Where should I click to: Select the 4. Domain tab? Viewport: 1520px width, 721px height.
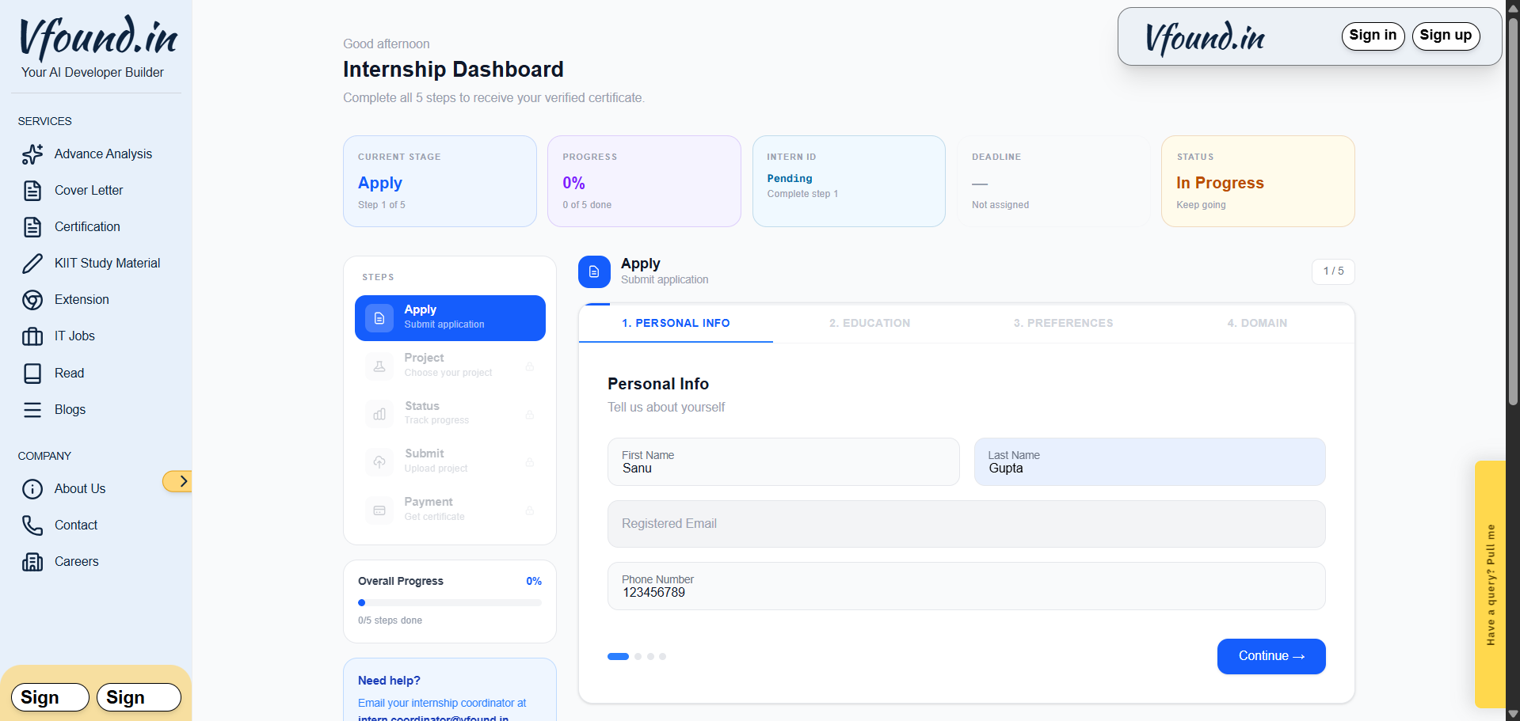point(1257,323)
